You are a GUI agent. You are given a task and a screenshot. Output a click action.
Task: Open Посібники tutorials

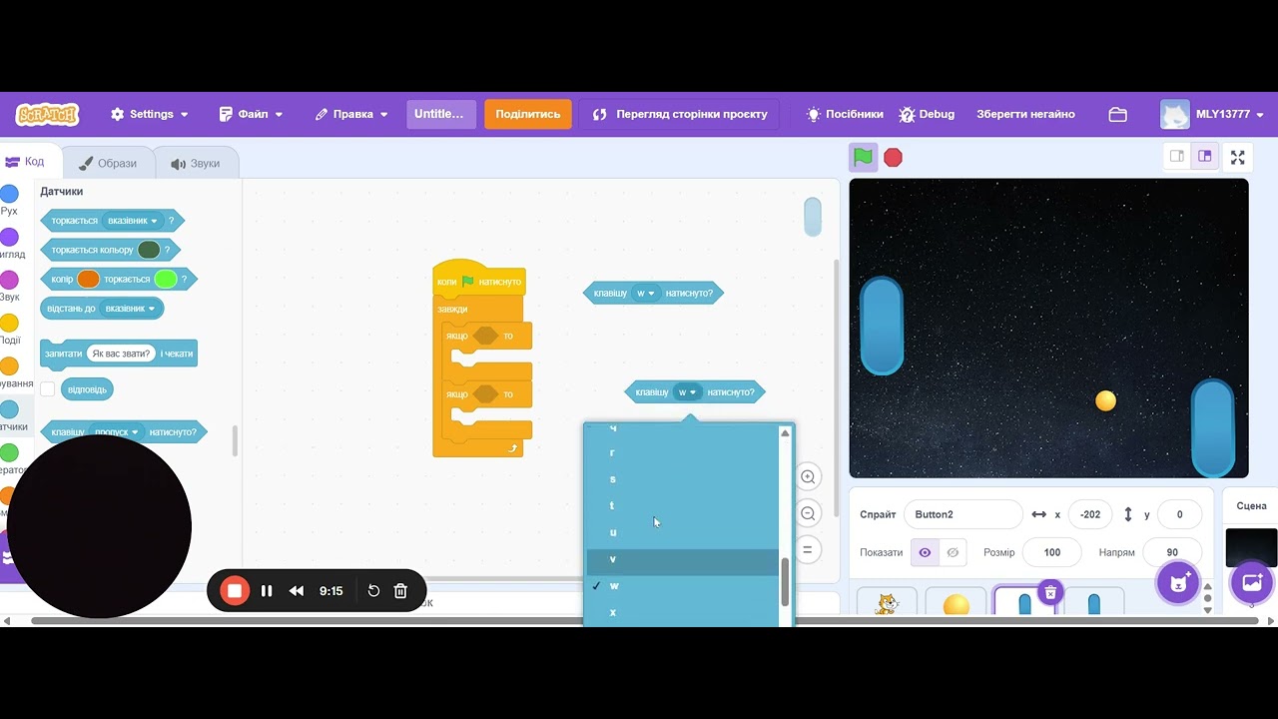(845, 114)
